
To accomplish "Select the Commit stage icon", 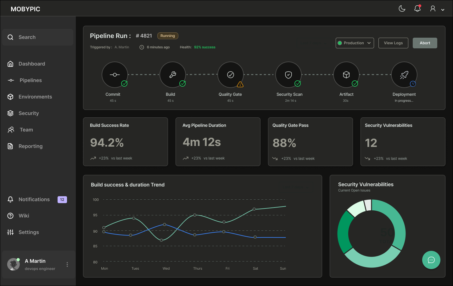I will click(x=115, y=75).
